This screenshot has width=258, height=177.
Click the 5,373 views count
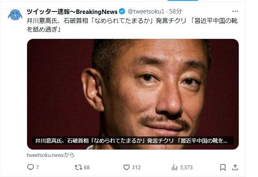[x=186, y=168]
